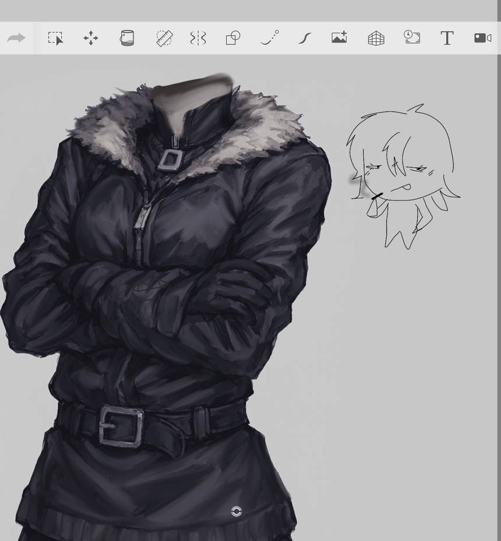Select the Draw shapes tool
Viewport: 501px width, 541px height.
click(x=233, y=38)
